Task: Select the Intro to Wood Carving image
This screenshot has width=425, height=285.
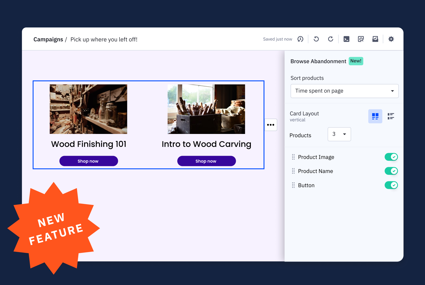Action: 206,109
